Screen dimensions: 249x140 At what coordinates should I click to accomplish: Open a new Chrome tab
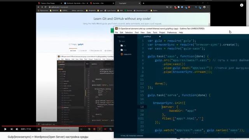pyautogui.click(x=144, y=3)
